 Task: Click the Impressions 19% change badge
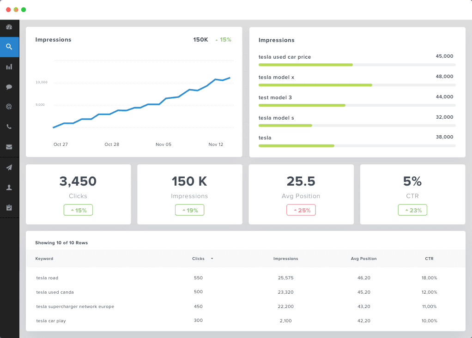point(190,210)
